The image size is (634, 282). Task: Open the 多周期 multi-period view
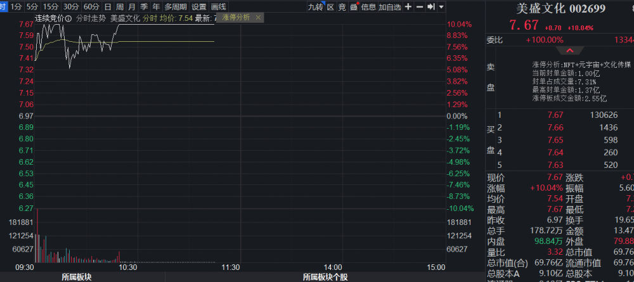176,7
